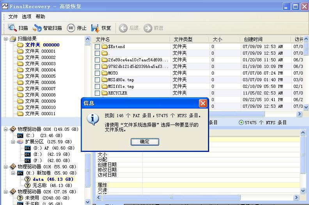The width and height of the screenshot is (309, 205).
Task: Click the 前进 forward arrow icon
Action: click(148, 28)
